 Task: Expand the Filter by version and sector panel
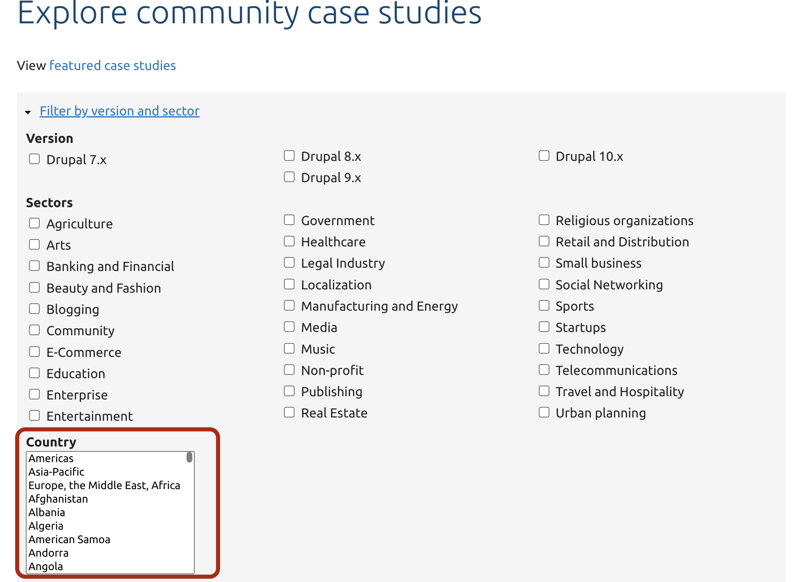click(119, 111)
